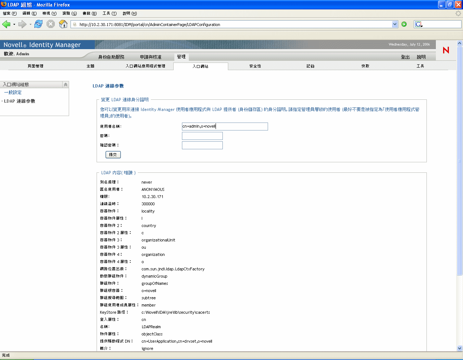
Task: Open the 一般設定 sidebar link
Action: point(13,93)
